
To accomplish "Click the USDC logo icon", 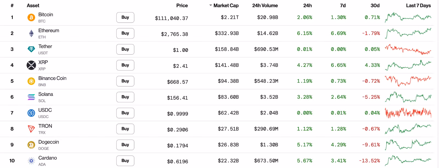I will click(x=31, y=113).
